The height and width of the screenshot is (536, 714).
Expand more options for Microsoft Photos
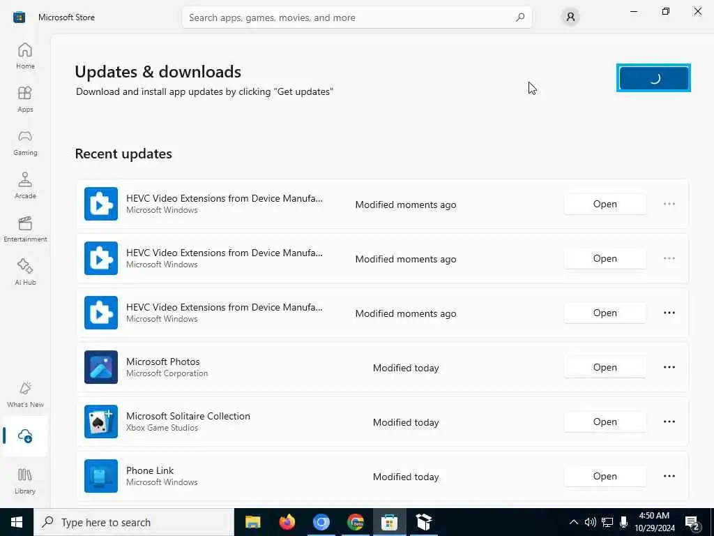[x=669, y=367]
